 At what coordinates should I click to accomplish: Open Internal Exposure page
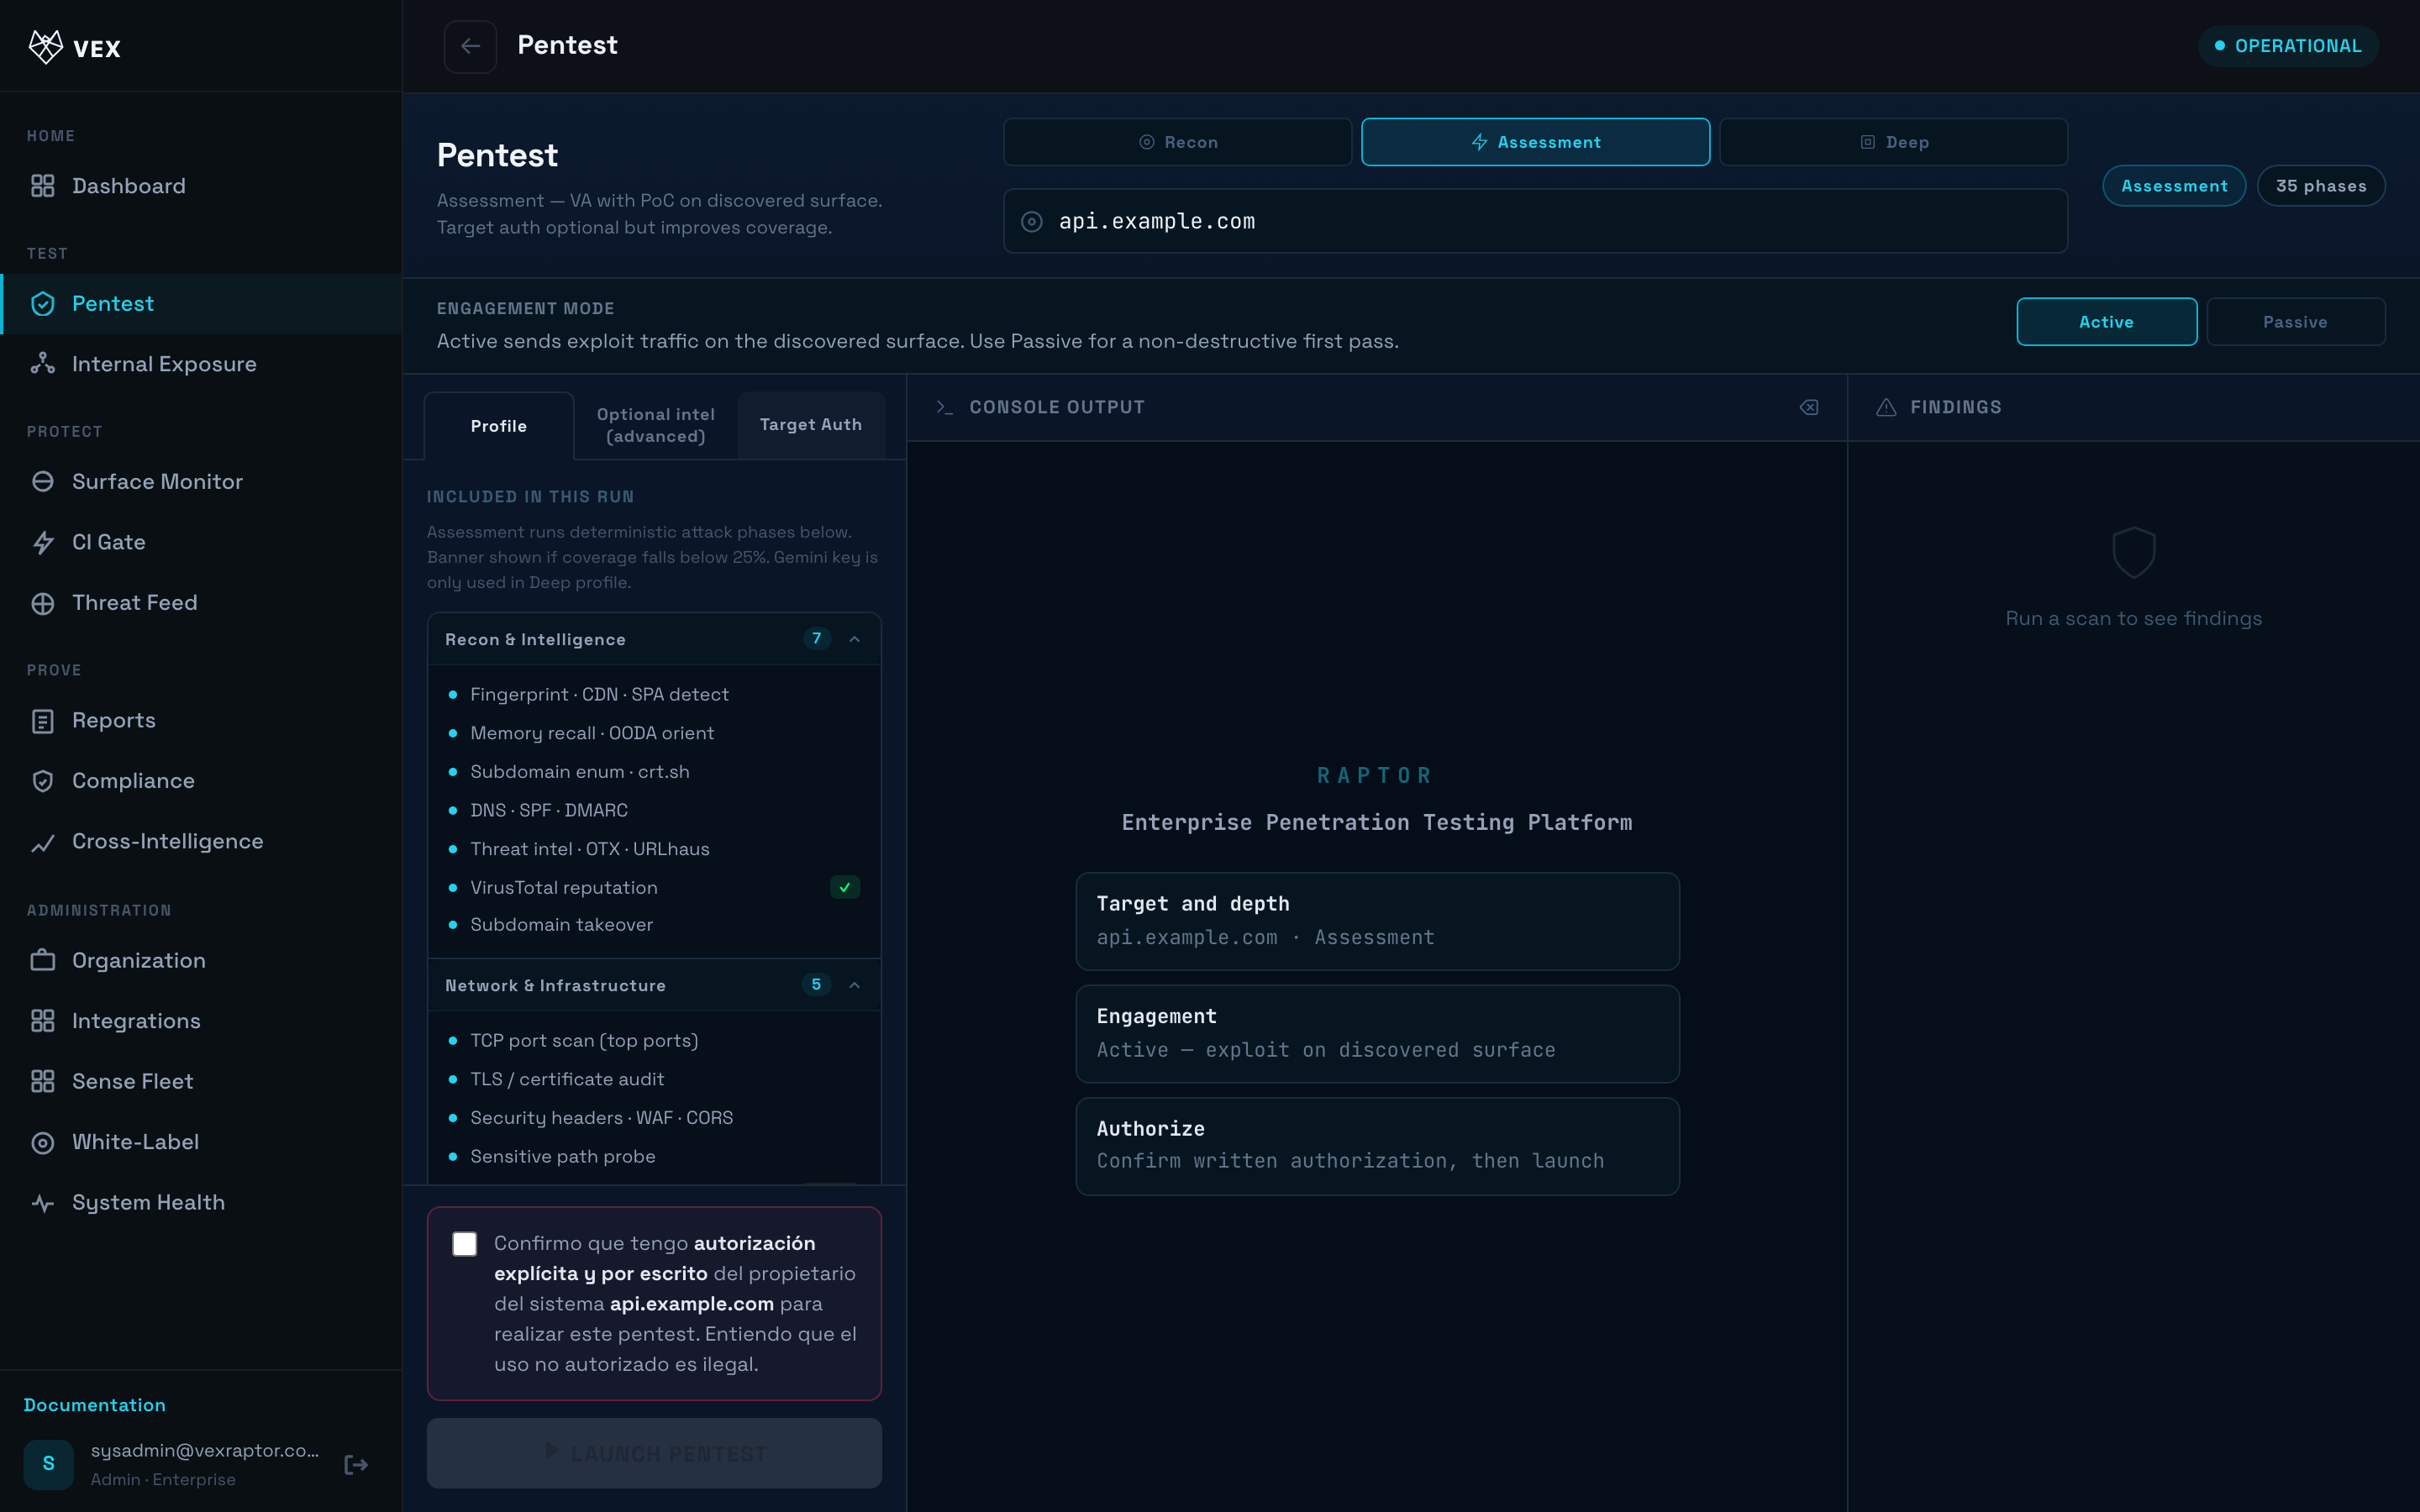point(201,364)
